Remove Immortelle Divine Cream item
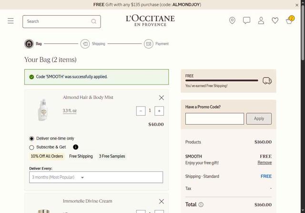This screenshot has height=213, width=305. click(x=162, y=202)
